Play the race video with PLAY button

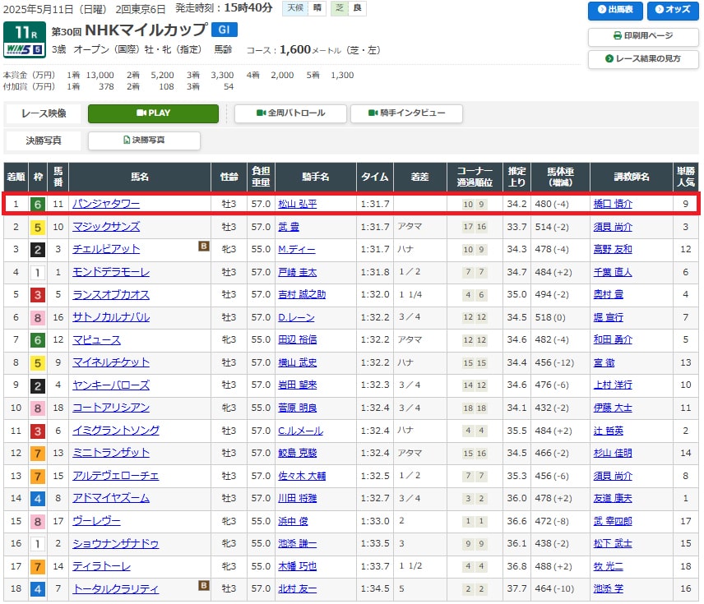coord(153,113)
